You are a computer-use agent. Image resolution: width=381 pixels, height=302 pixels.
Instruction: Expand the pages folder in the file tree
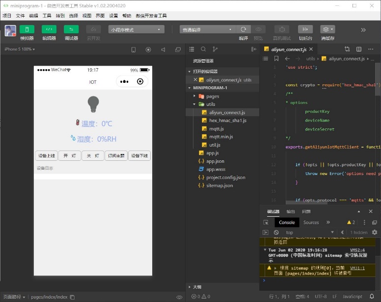[212, 96]
